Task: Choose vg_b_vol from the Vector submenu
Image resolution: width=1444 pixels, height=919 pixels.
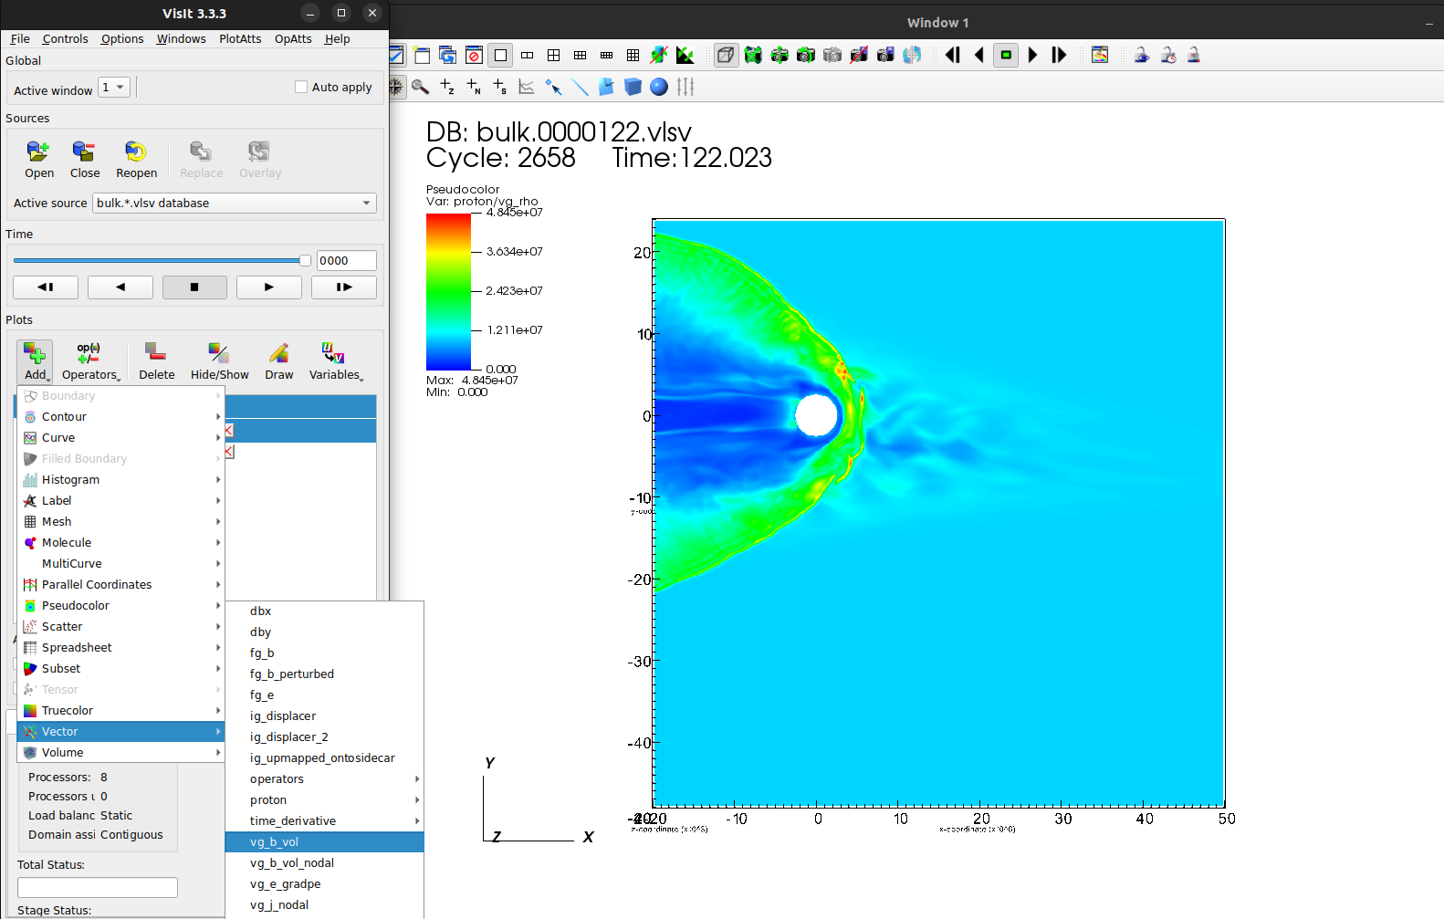Action: pos(275,842)
